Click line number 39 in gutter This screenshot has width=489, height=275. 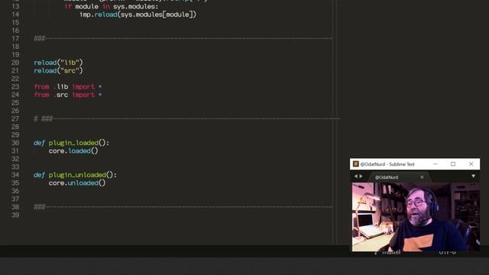[15, 215]
